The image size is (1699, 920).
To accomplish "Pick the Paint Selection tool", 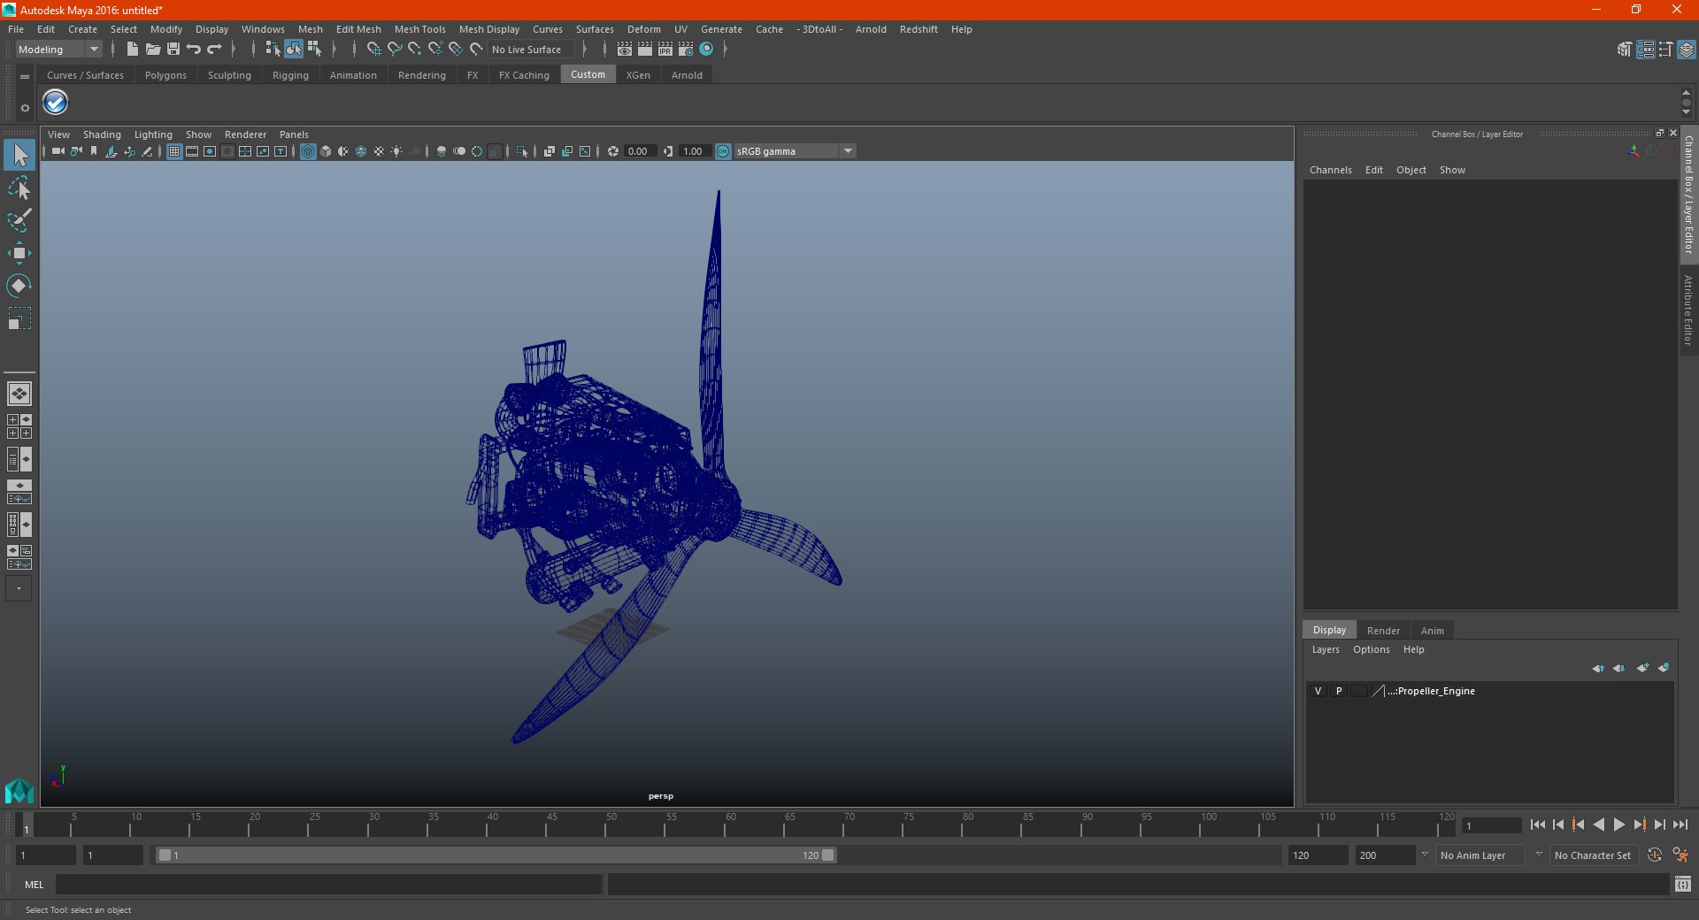I will tap(19, 220).
